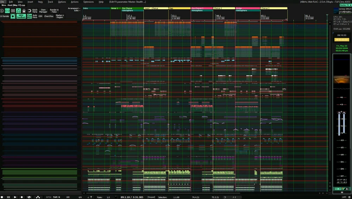Open the File menu

(x=2, y=2)
